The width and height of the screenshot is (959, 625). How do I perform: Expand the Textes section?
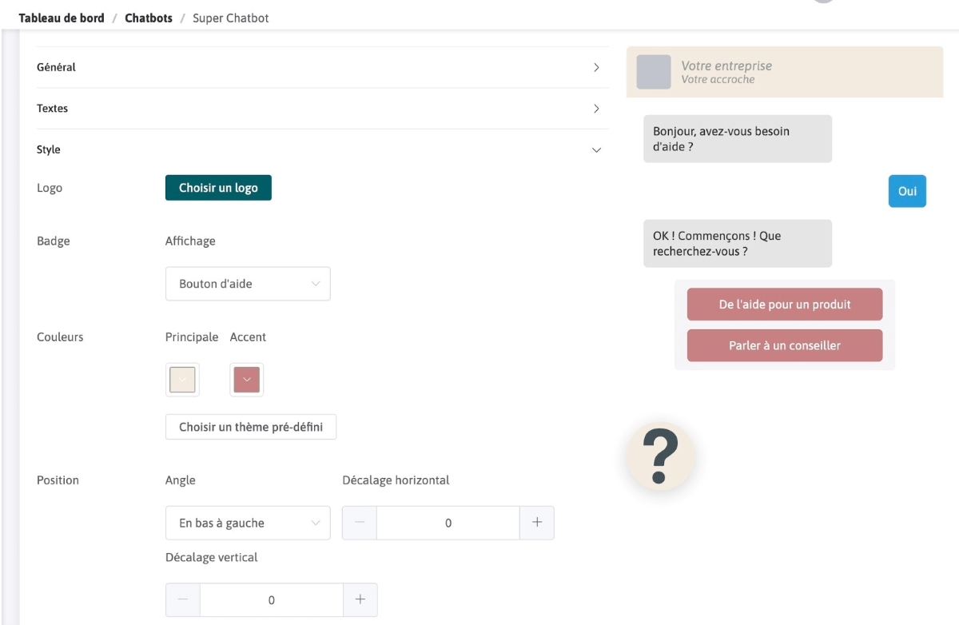pyautogui.click(x=318, y=109)
